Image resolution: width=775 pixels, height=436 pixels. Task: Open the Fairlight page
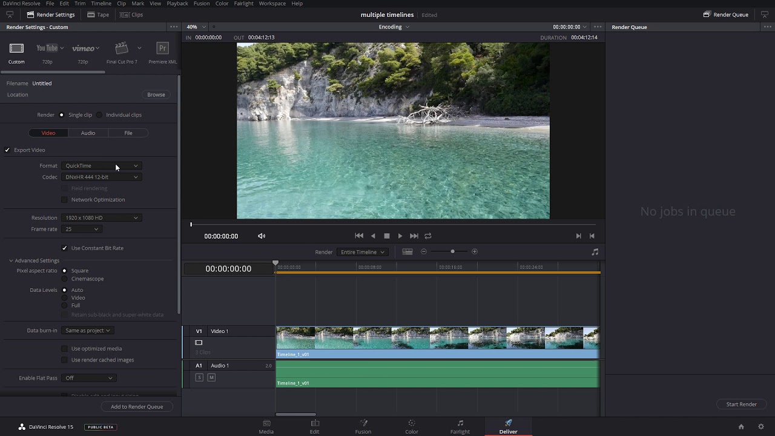coord(460,427)
